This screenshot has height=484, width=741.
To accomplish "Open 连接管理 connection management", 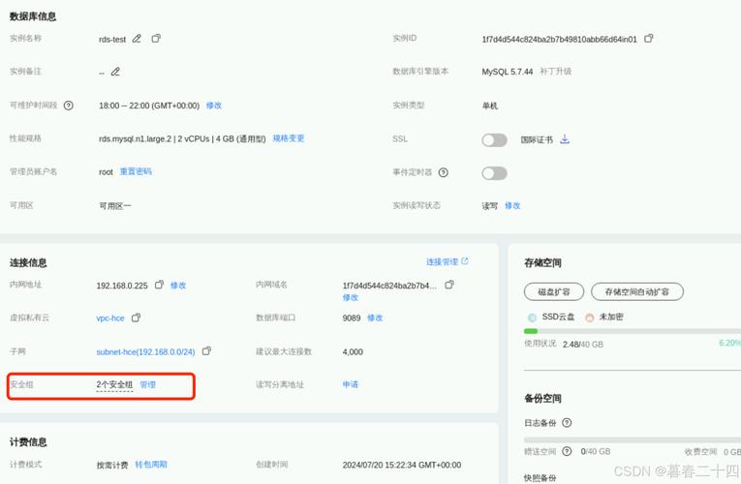I will point(443,261).
